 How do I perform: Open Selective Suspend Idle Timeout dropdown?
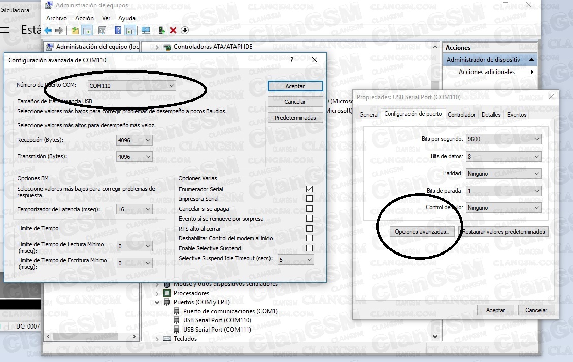pos(296,260)
